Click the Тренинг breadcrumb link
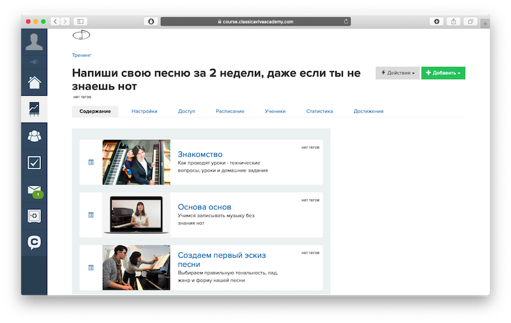The height and width of the screenshot is (323, 511). tap(82, 56)
